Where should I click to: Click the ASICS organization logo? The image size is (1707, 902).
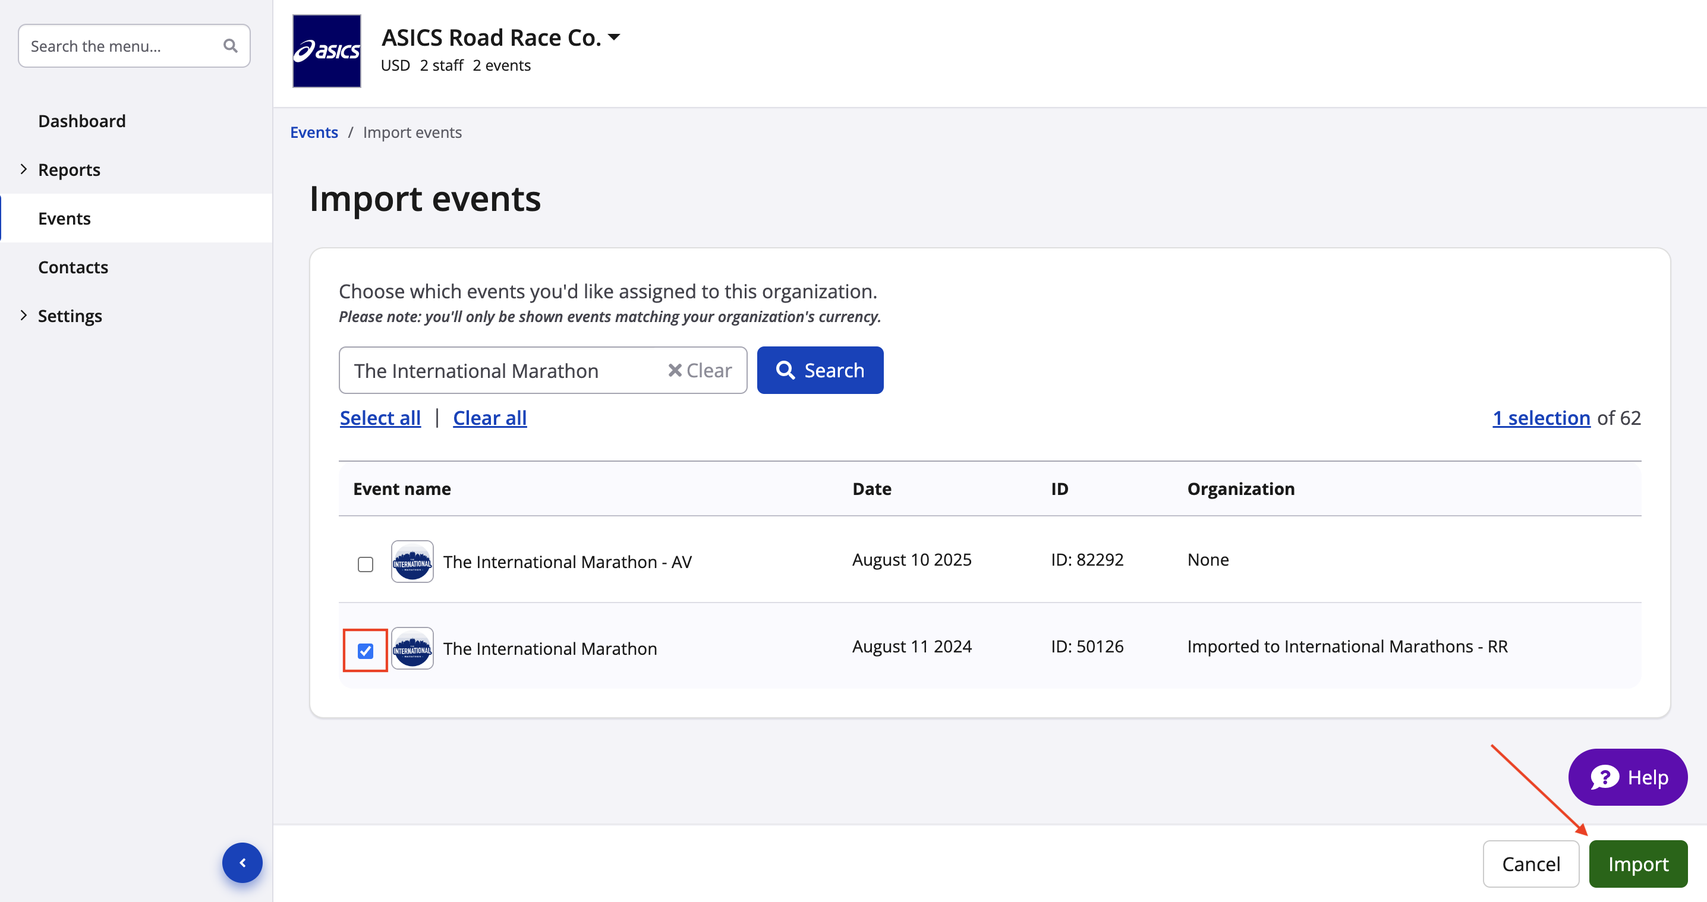327,51
